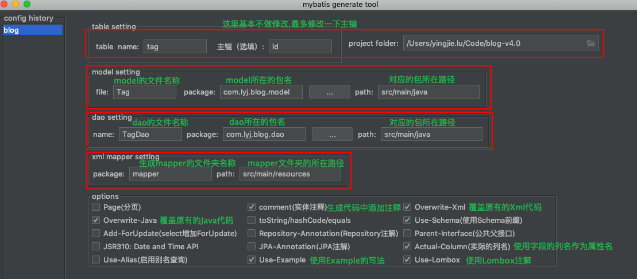
Task: Click the project folder browse icon
Action: (x=590, y=44)
